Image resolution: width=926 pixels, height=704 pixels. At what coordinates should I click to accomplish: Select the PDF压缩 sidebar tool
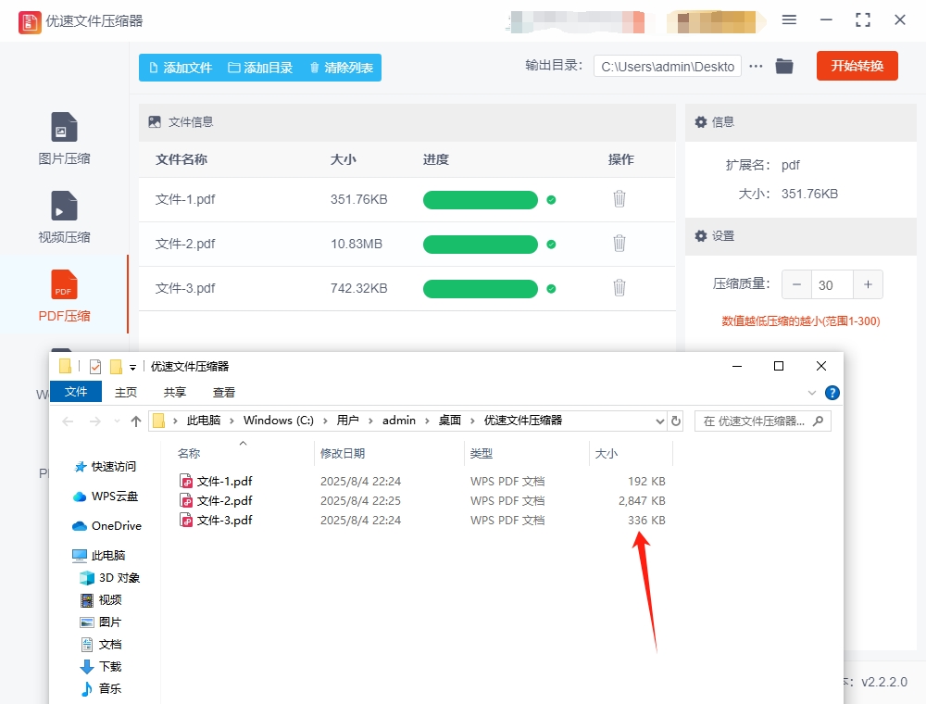coord(64,295)
